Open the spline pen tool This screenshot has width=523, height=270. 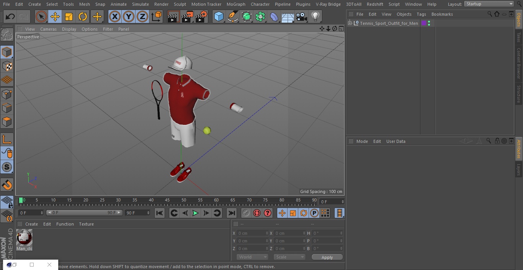(x=232, y=16)
